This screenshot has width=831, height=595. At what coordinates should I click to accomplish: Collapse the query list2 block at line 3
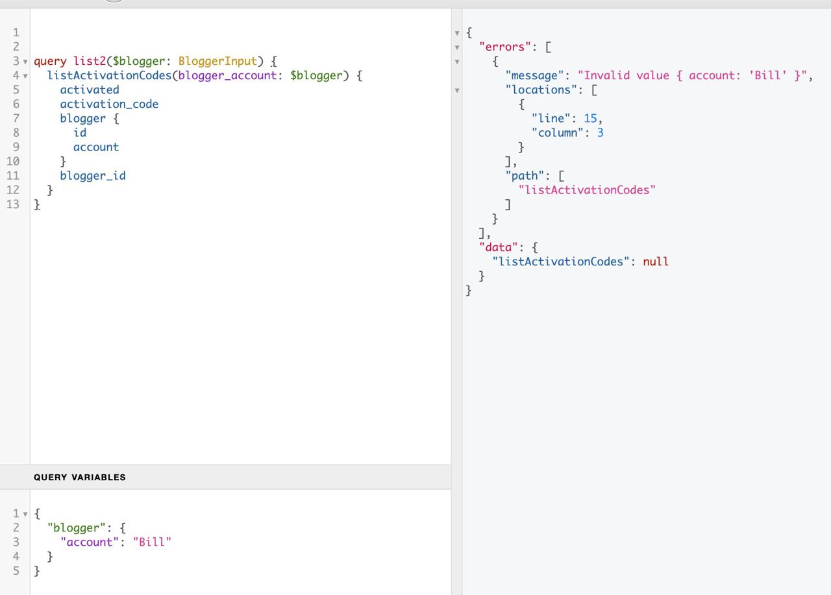coord(25,62)
